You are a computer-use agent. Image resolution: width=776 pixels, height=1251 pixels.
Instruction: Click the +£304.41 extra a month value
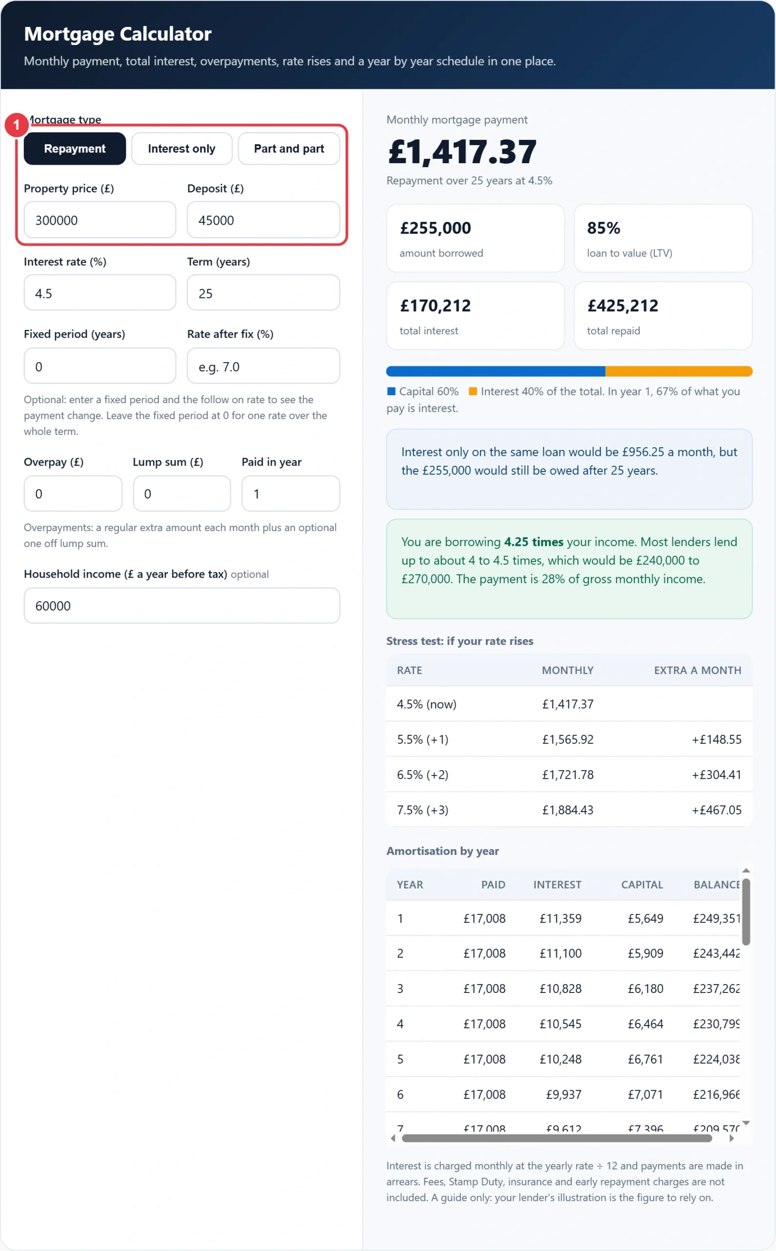click(716, 775)
